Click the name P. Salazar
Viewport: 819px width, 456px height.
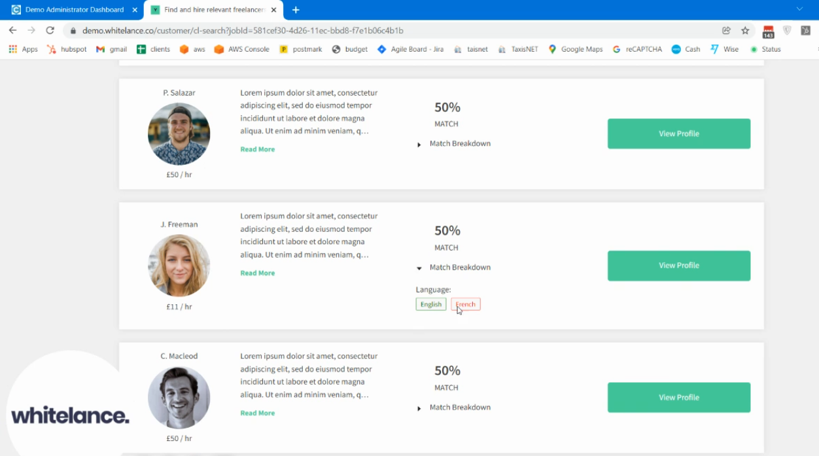point(179,93)
